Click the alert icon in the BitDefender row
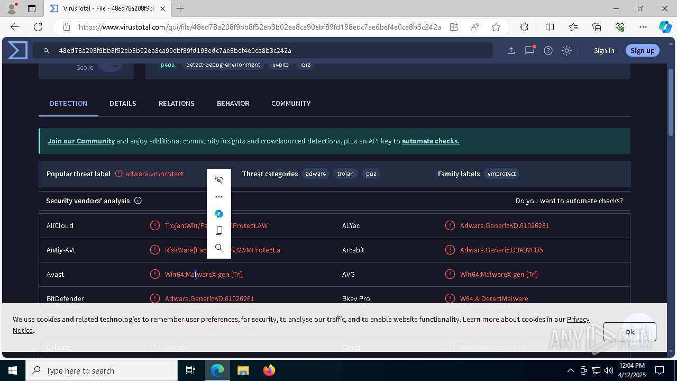The width and height of the screenshot is (677, 381). click(x=155, y=298)
